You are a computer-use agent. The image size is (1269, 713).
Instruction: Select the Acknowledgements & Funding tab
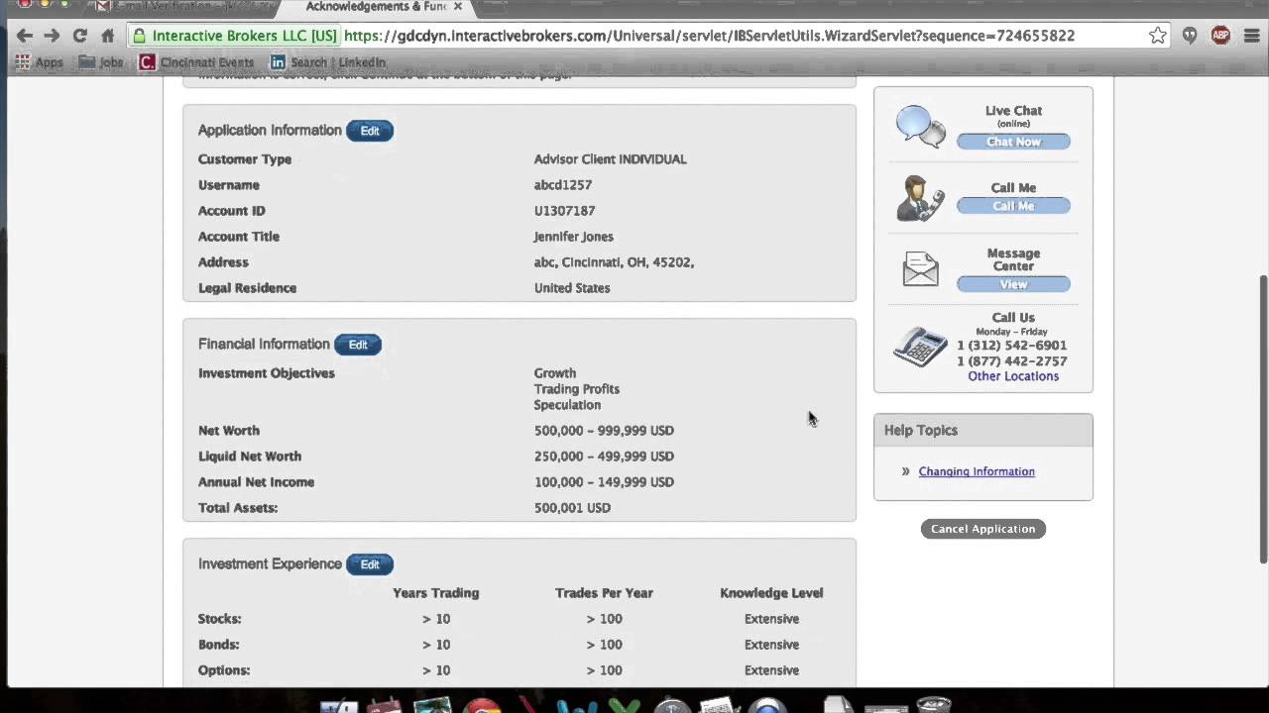pos(376,7)
